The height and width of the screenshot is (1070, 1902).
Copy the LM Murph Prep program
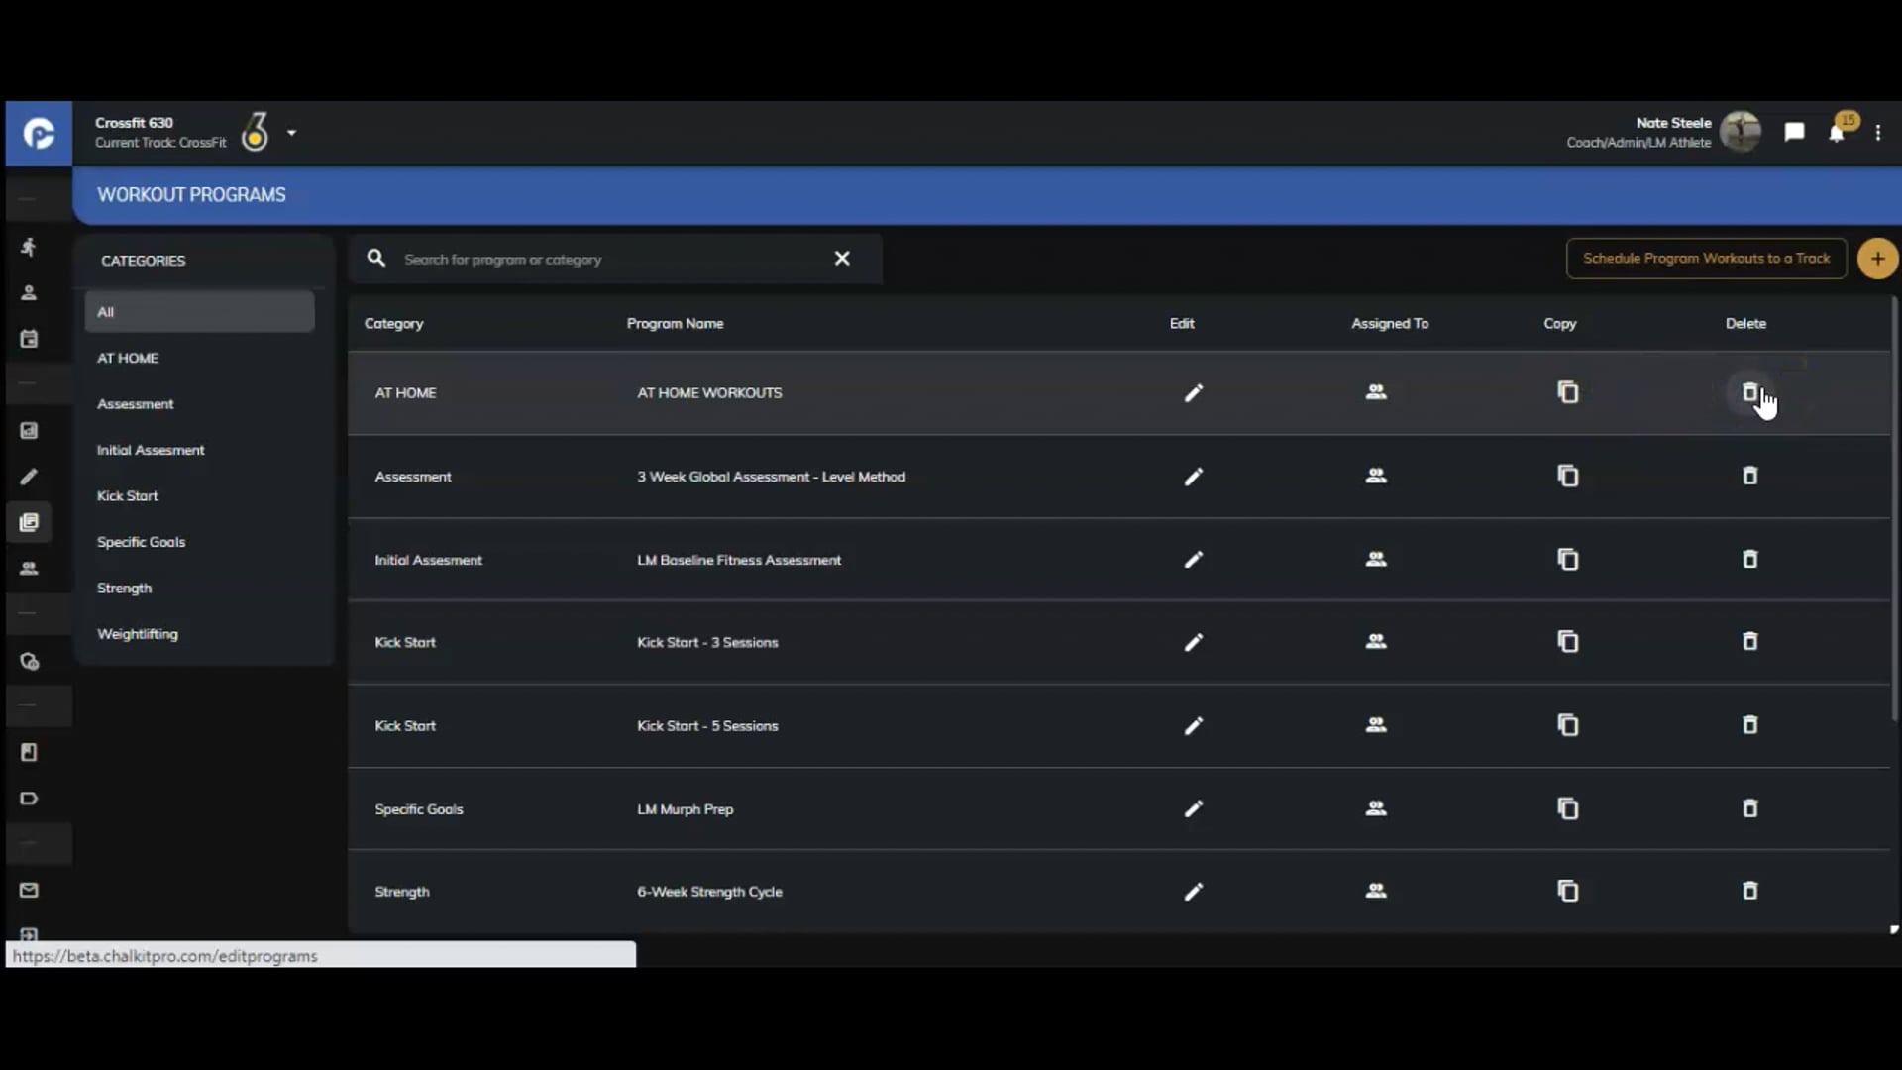click(1568, 808)
